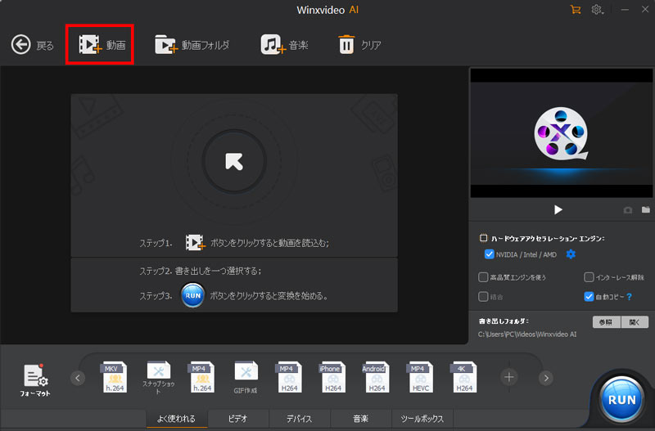This screenshot has width=655, height=431.
Task: Click the snapshot camera icon under preview
Action: click(x=628, y=210)
